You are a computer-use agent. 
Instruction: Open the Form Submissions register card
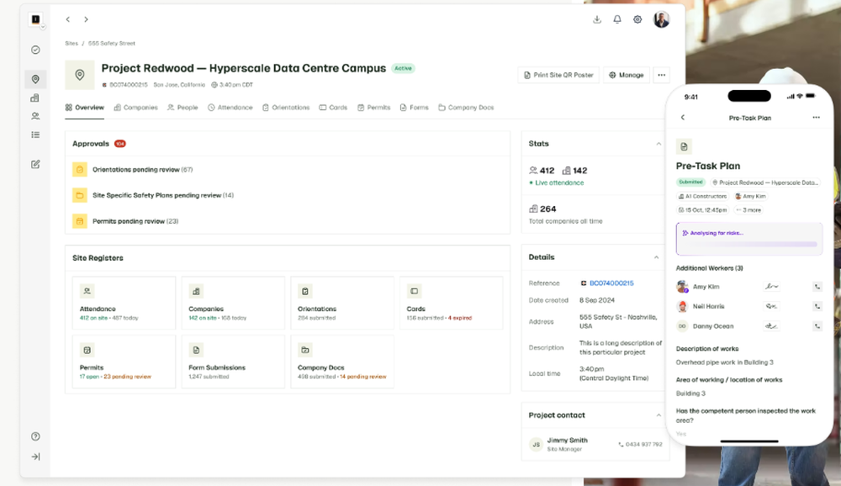pyautogui.click(x=233, y=362)
